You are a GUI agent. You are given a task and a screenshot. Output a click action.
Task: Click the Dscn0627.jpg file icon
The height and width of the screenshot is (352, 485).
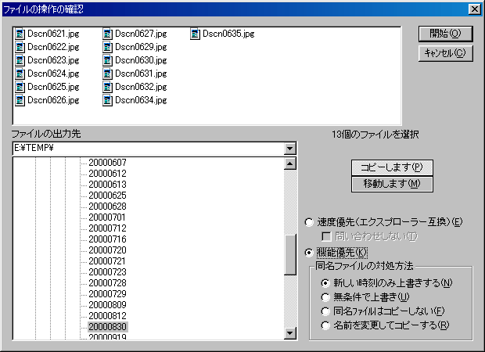[x=107, y=34]
